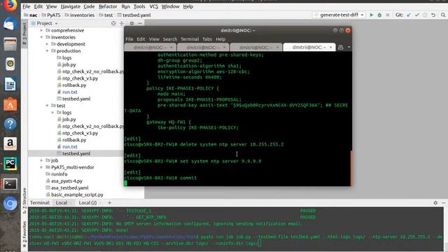Screen dimensions: 448x252
Task: Click the PyATS breadcrumb
Action: pos(51,15)
